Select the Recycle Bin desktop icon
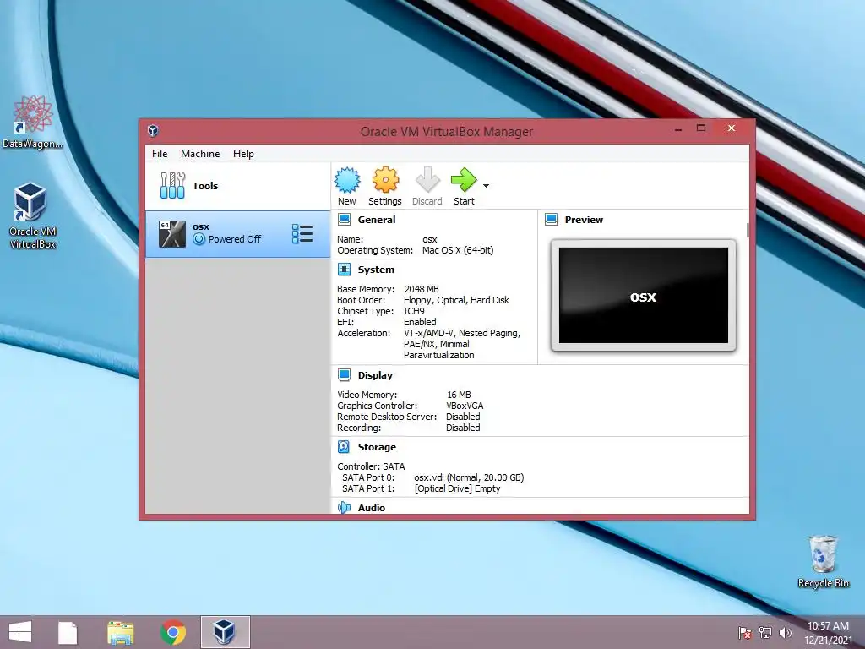 click(823, 561)
